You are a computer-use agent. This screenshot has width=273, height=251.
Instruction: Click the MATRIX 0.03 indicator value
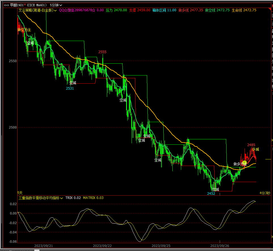(x=93, y=198)
